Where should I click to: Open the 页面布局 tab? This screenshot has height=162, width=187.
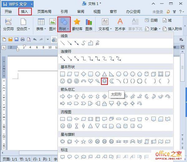pos(44,12)
